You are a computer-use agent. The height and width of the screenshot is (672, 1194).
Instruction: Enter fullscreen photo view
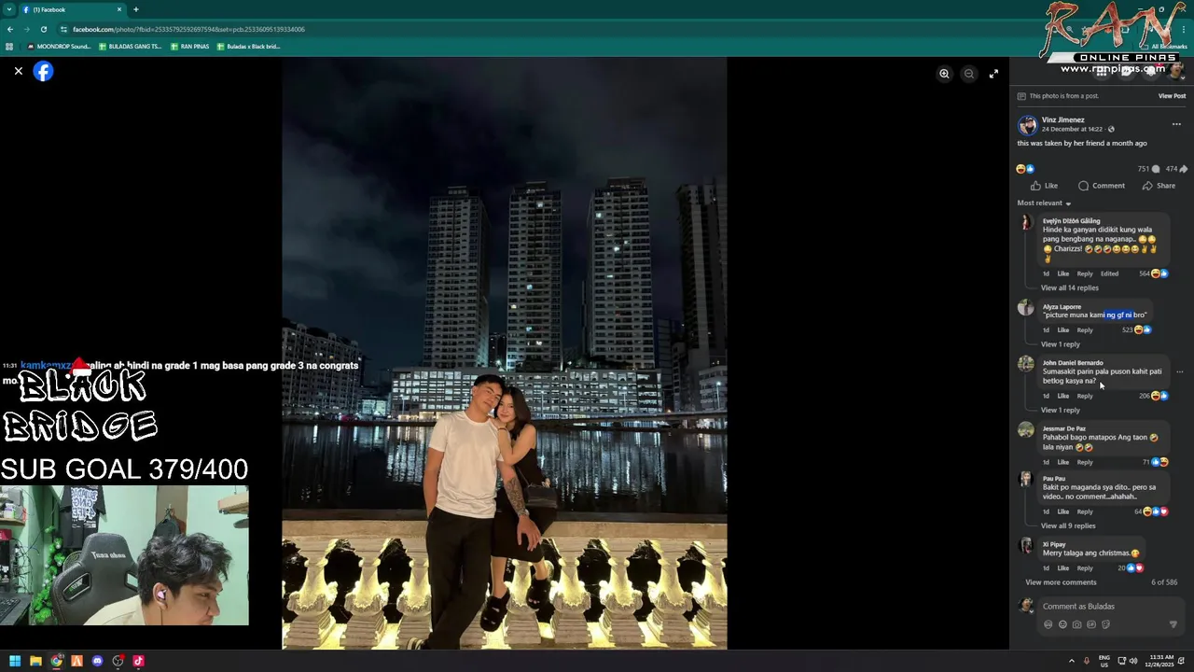993,74
